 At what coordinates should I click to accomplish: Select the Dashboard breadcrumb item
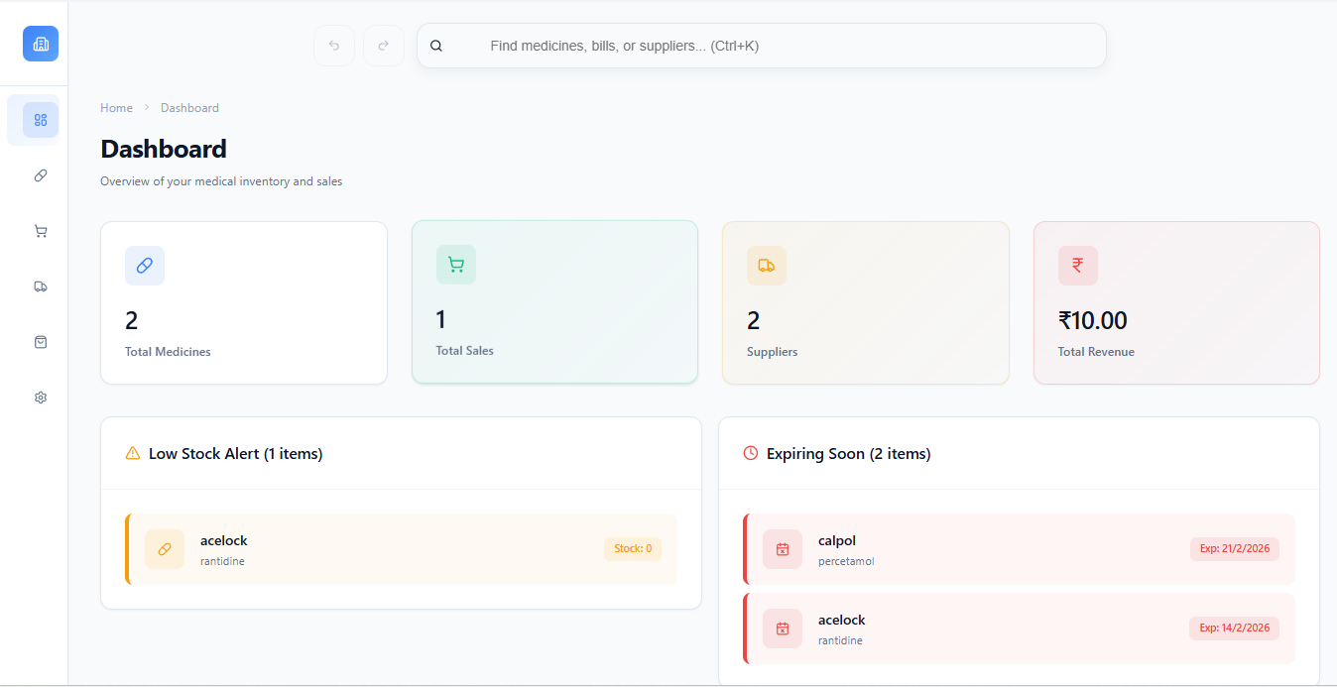click(189, 107)
